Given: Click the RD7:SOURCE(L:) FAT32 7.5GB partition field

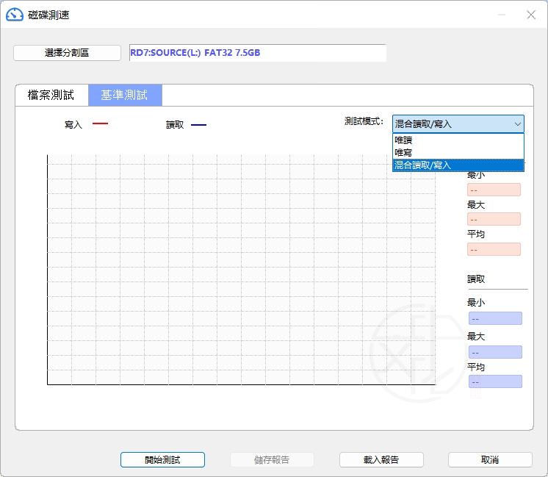Looking at the screenshot, I should (x=258, y=53).
